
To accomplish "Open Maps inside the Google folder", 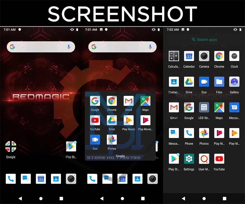I will 145,101.
